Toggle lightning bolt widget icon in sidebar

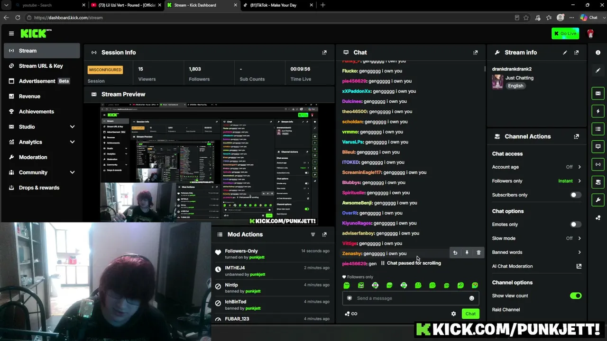point(598,111)
